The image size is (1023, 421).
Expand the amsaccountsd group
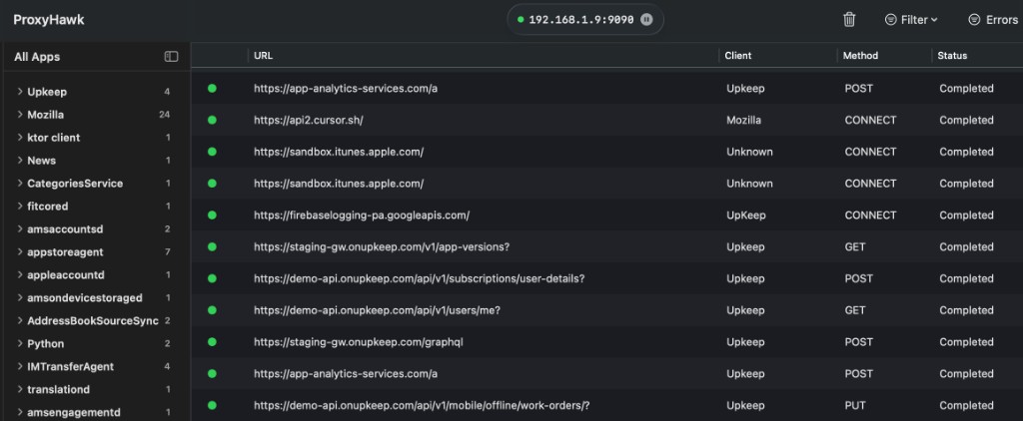[x=20, y=228]
